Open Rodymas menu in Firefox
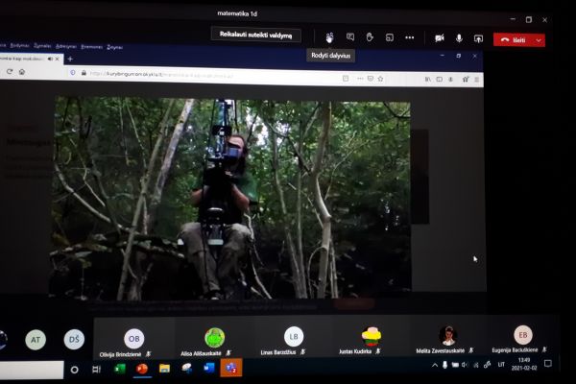576x384 pixels. click(x=19, y=45)
